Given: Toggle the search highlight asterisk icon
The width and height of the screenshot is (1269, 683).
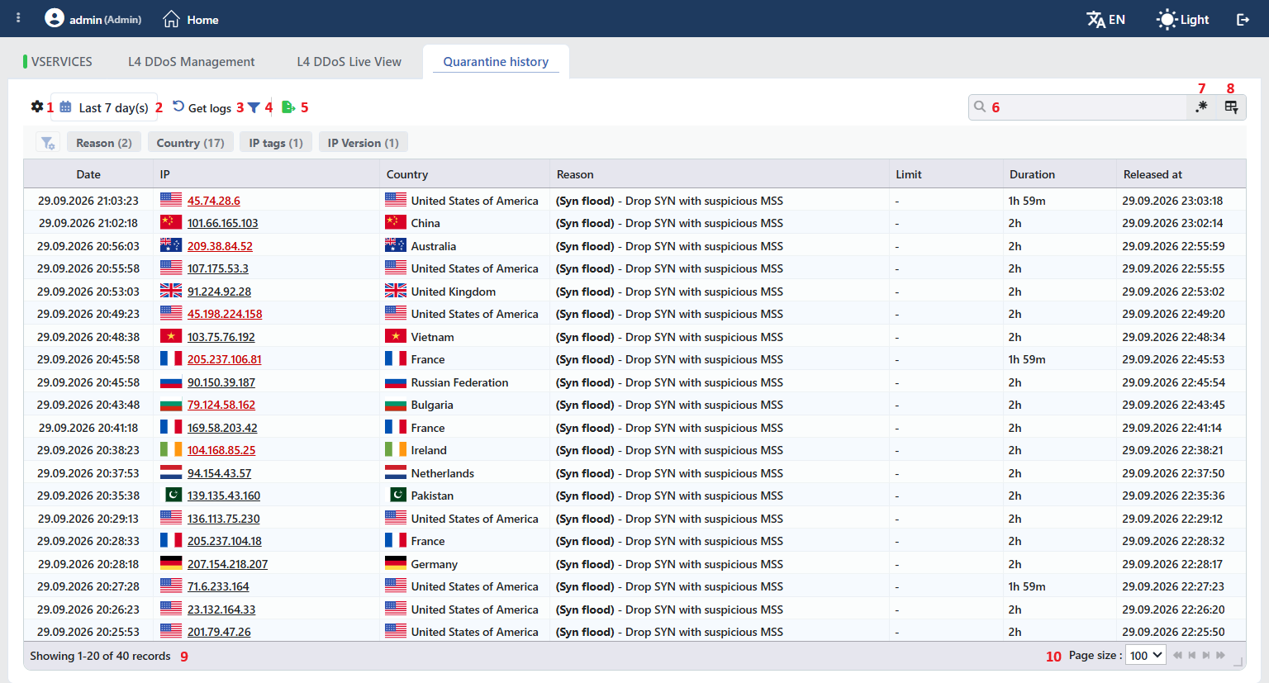Looking at the screenshot, I should 1201,107.
